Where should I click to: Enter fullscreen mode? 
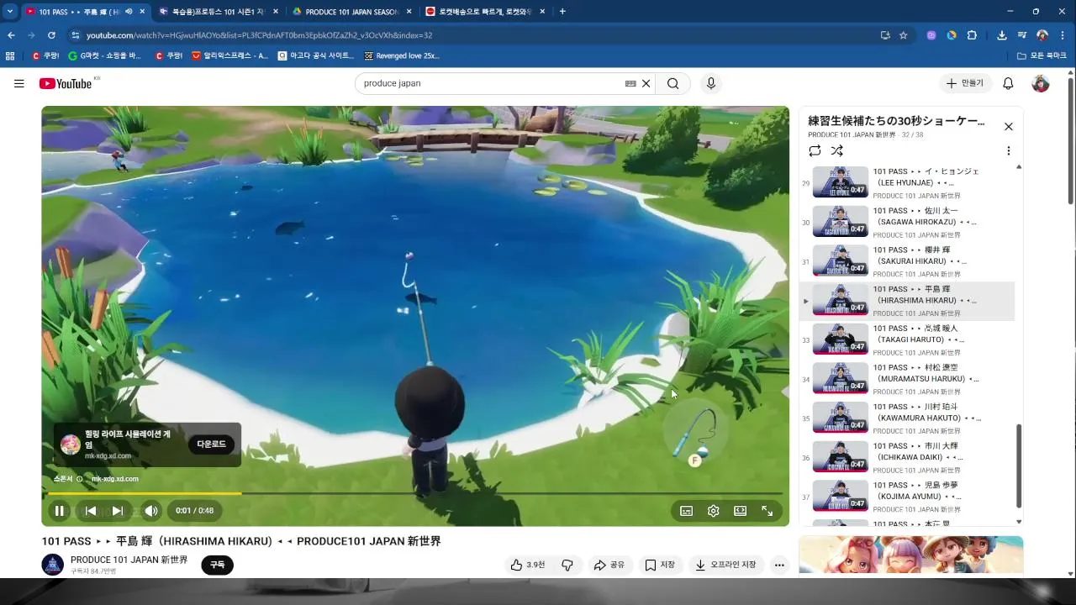pos(767,510)
